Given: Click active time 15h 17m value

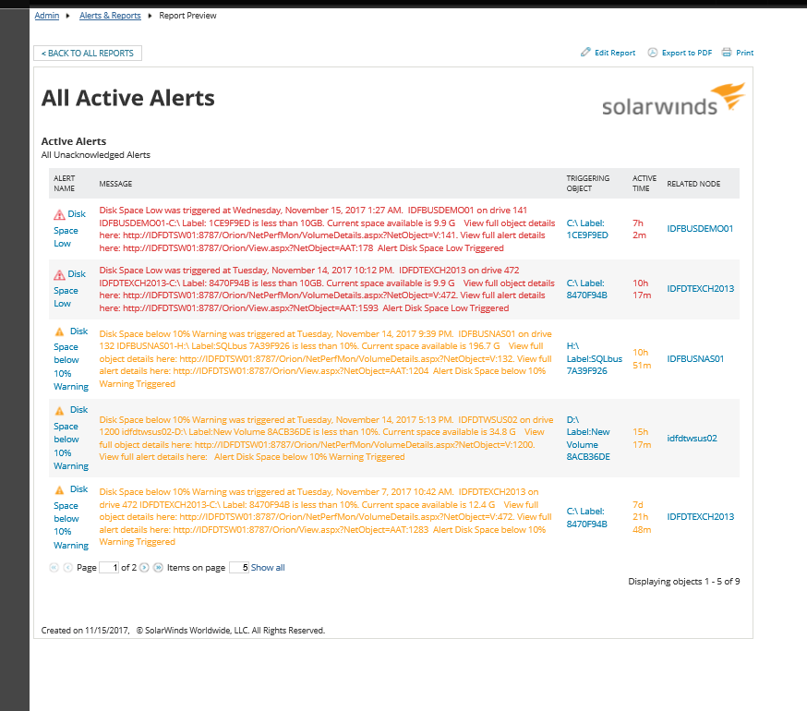Looking at the screenshot, I should tap(642, 438).
